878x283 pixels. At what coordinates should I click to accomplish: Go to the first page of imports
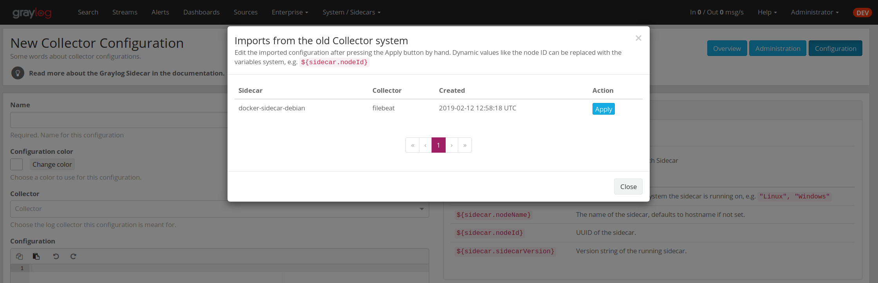click(412, 145)
